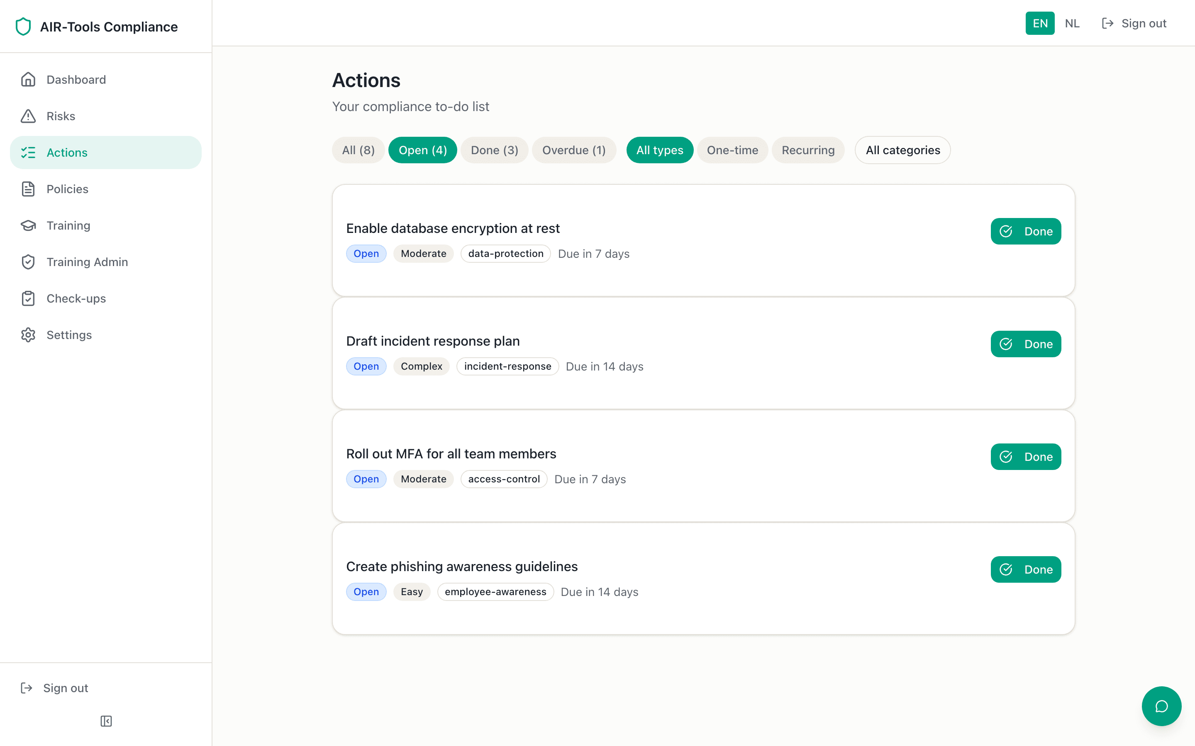Select the Training graduation cap icon

28,225
